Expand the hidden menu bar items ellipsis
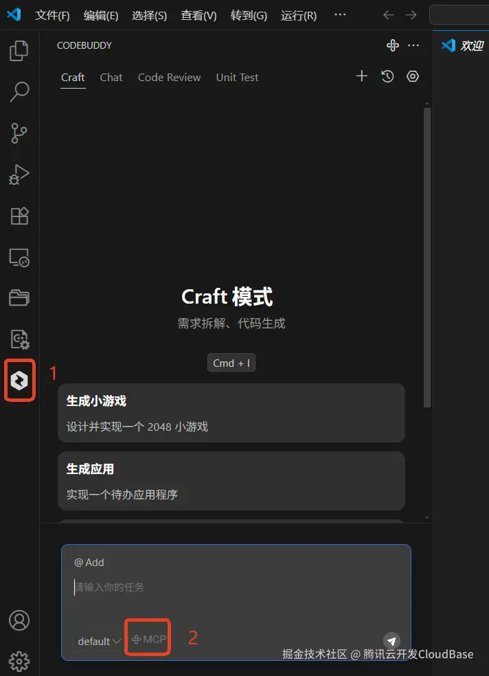The height and width of the screenshot is (676, 489). (x=340, y=14)
